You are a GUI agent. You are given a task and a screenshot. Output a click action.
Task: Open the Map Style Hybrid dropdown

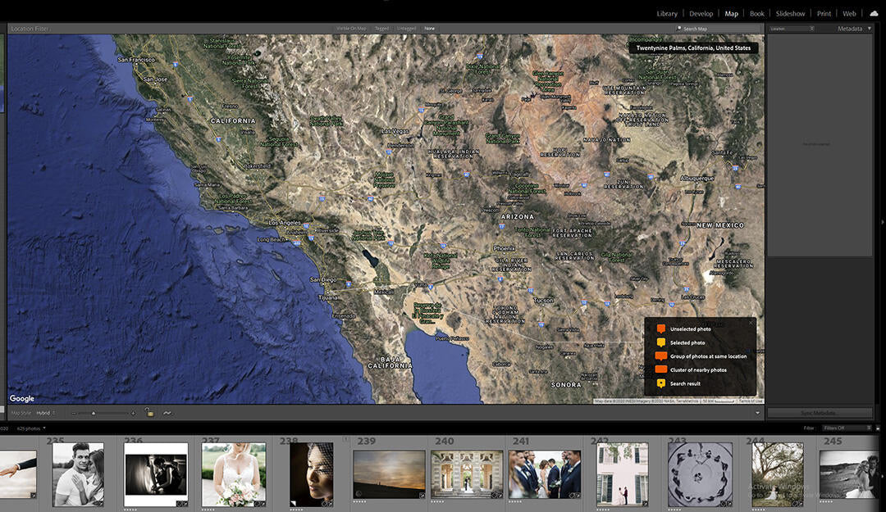click(46, 413)
